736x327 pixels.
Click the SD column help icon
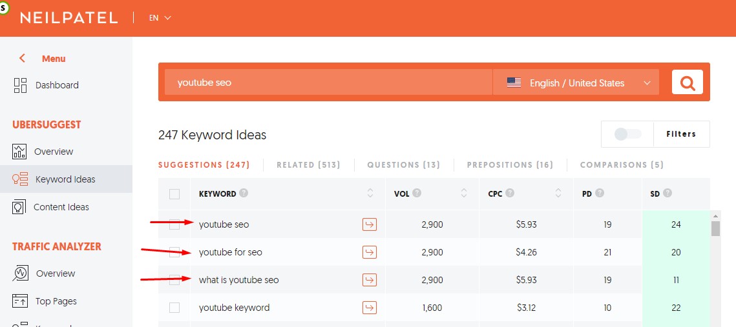[x=668, y=193]
